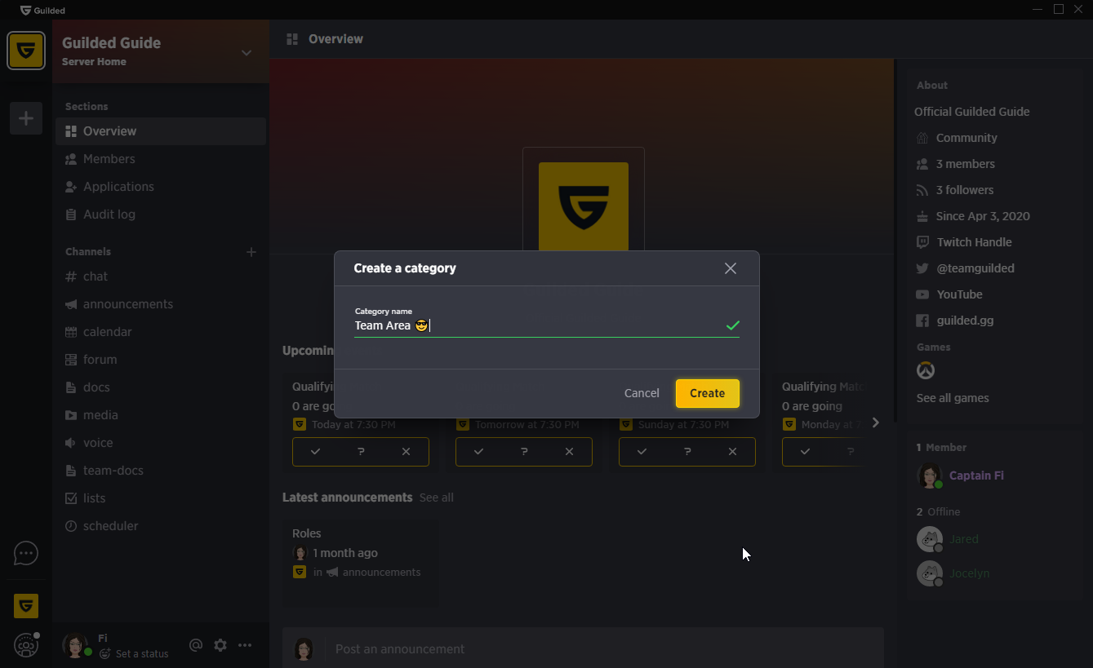Open mentions with the @ icon
1093x668 pixels.
(x=196, y=645)
